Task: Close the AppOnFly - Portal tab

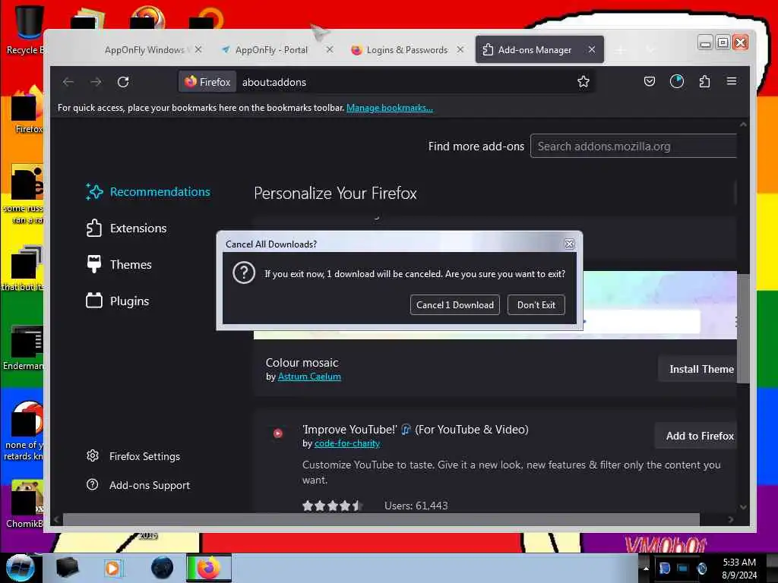Action: [330, 49]
